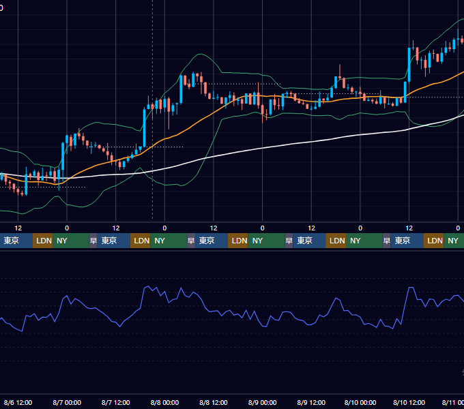Select the 早 early session block of 8/9
Viewport: 464px width, 409px height.
coord(289,241)
